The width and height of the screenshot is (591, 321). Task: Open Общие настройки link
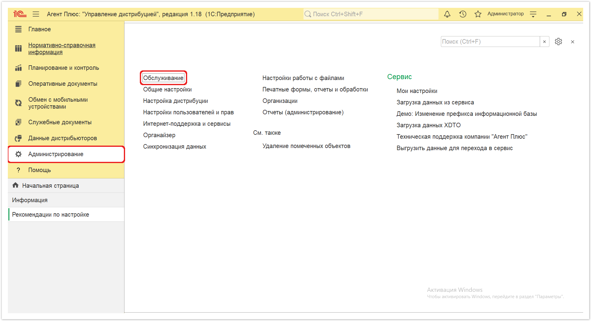pyautogui.click(x=167, y=89)
